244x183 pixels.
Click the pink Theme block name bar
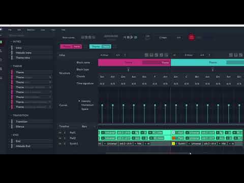pos(134,63)
